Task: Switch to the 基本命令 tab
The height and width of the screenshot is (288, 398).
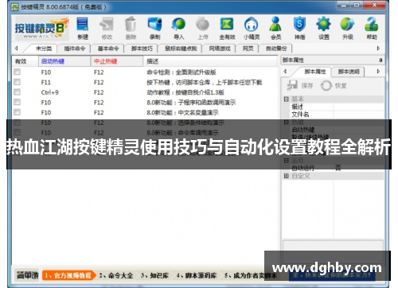Action: click(x=108, y=49)
